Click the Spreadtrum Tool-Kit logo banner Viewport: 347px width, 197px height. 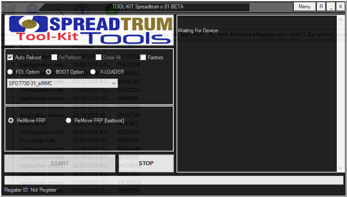[89, 30]
